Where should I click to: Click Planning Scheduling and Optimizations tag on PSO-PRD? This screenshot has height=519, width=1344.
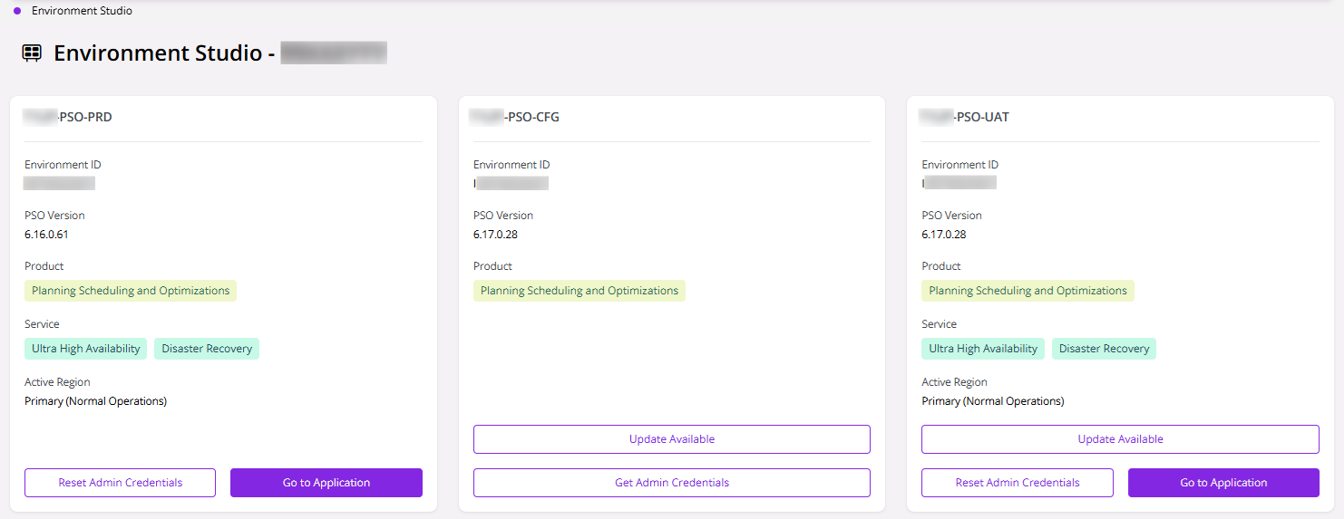click(131, 291)
